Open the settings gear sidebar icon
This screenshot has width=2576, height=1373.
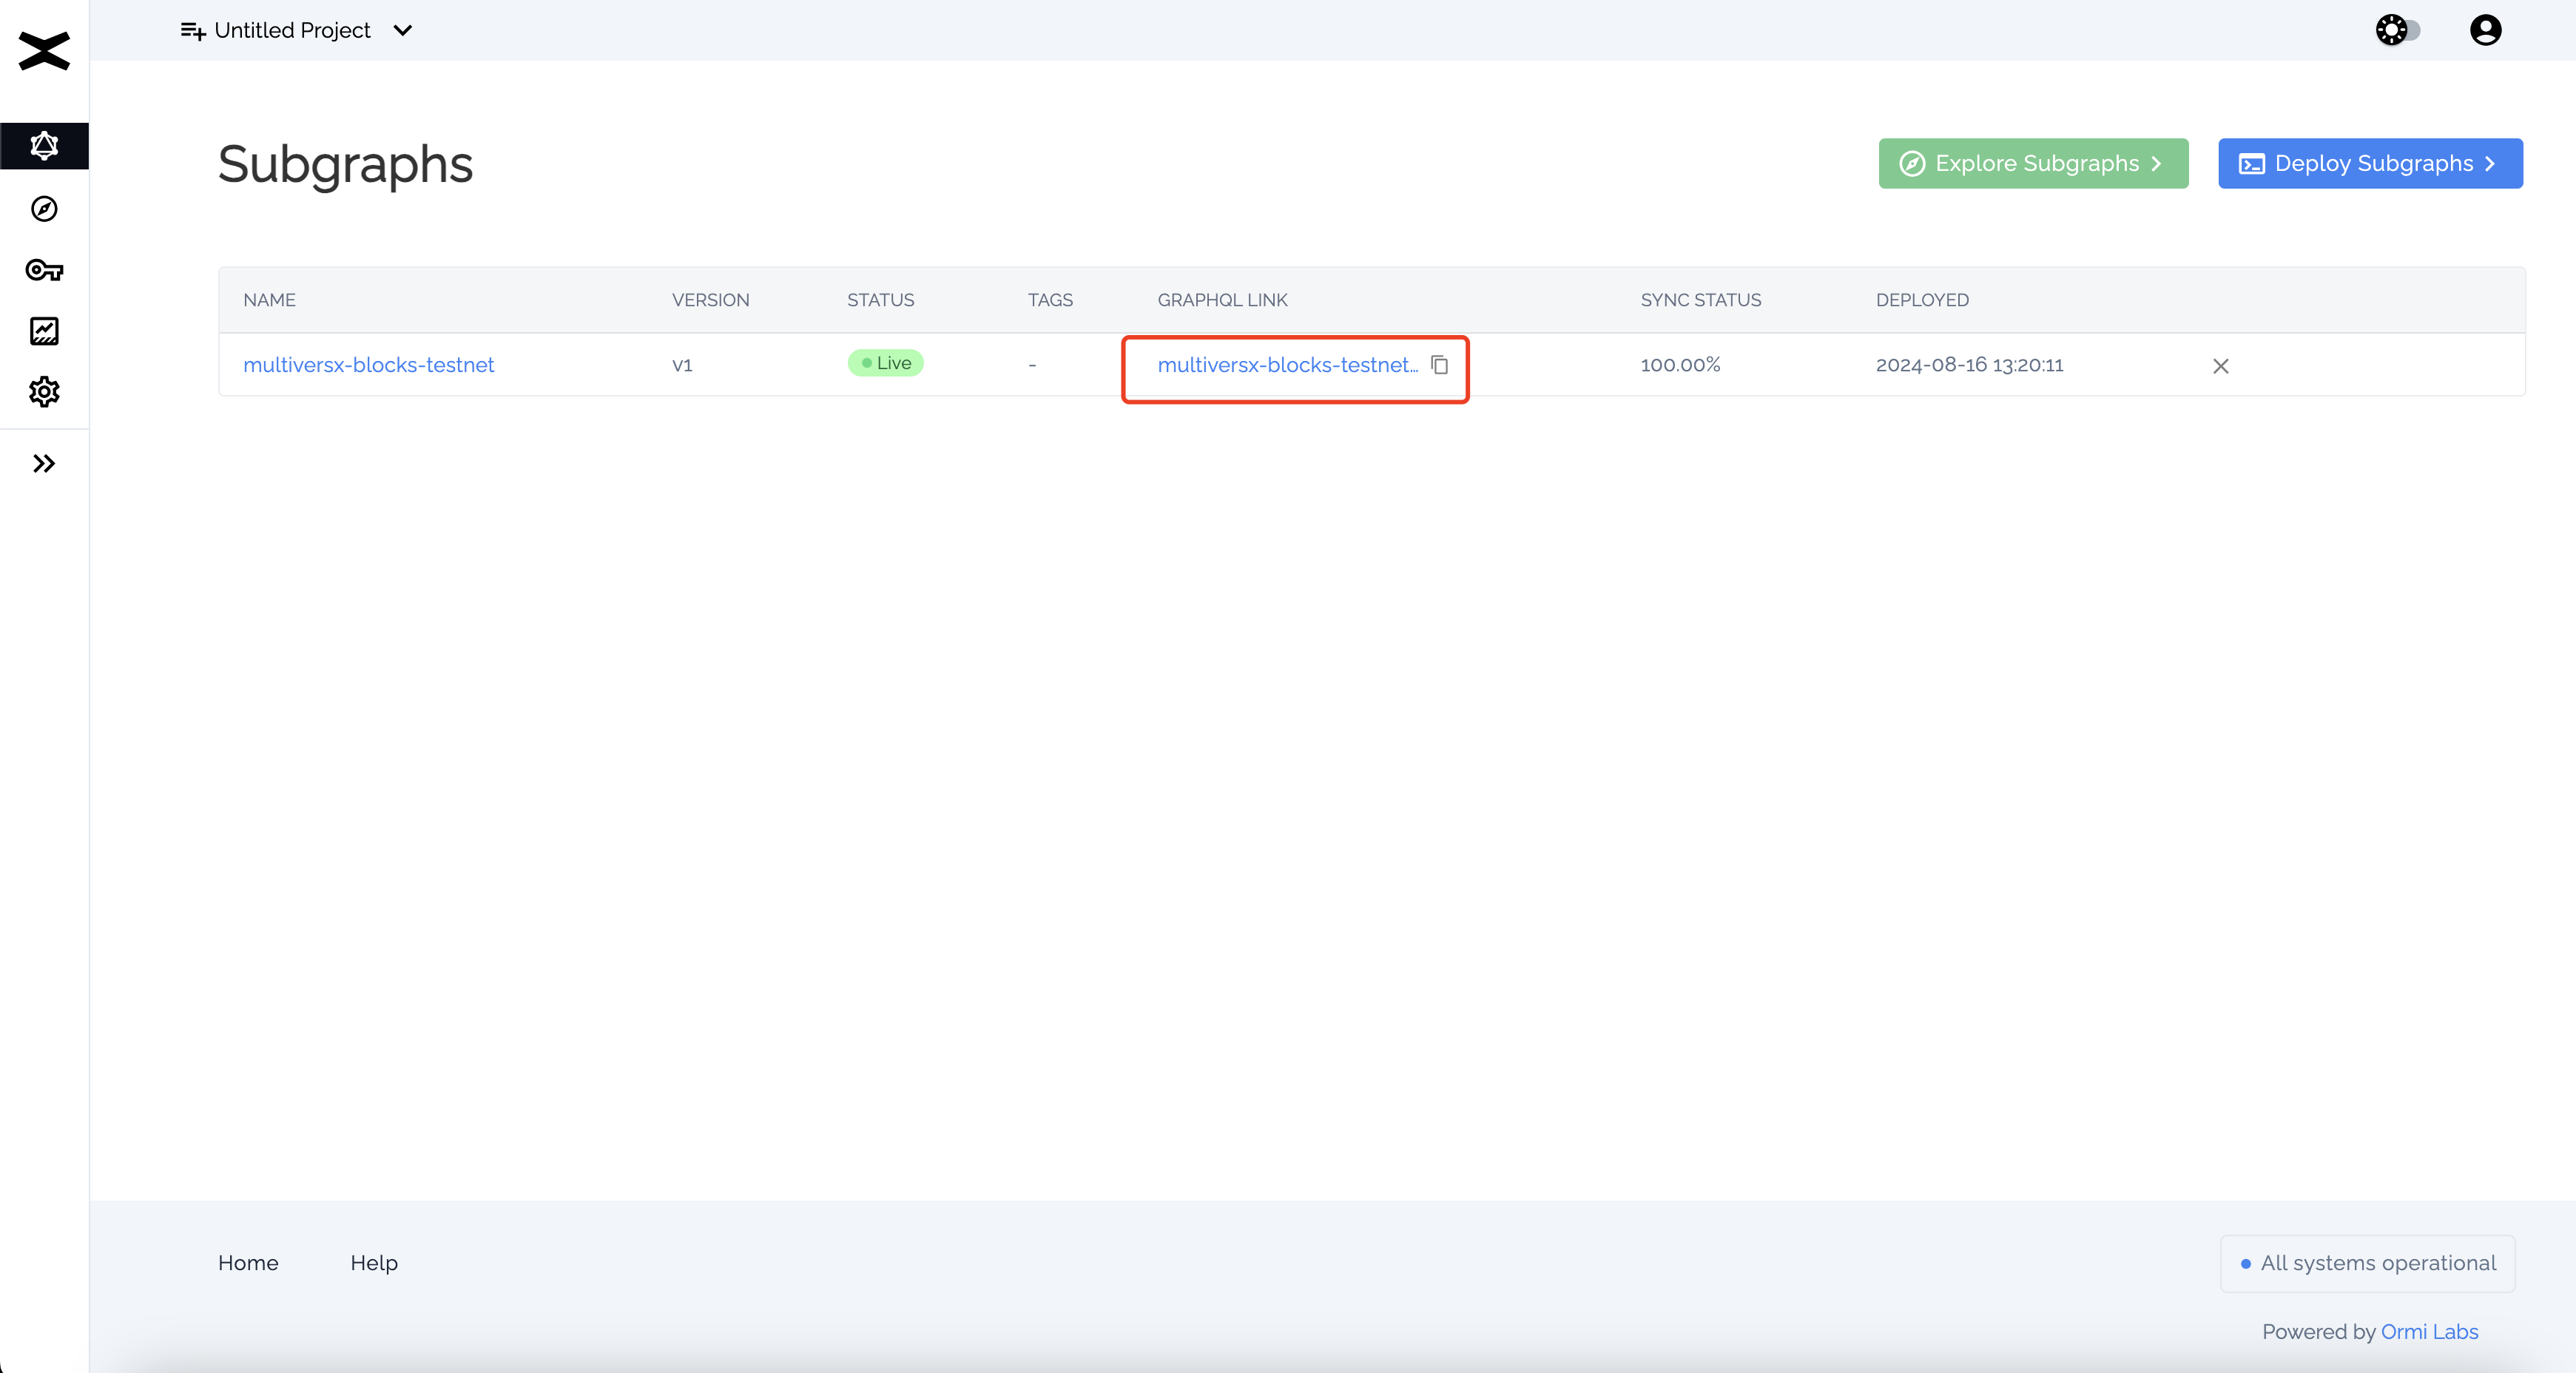pyautogui.click(x=44, y=392)
